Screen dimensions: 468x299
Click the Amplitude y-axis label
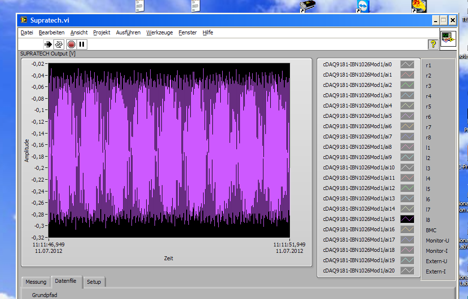[27, 151]
